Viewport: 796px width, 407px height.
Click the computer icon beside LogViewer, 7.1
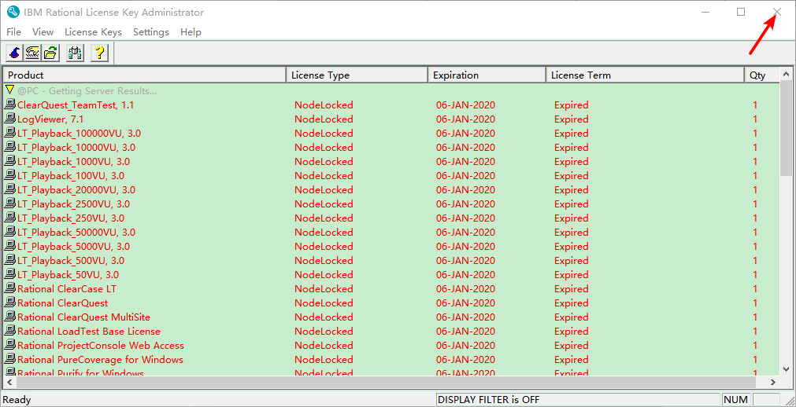tap(10, 119)
